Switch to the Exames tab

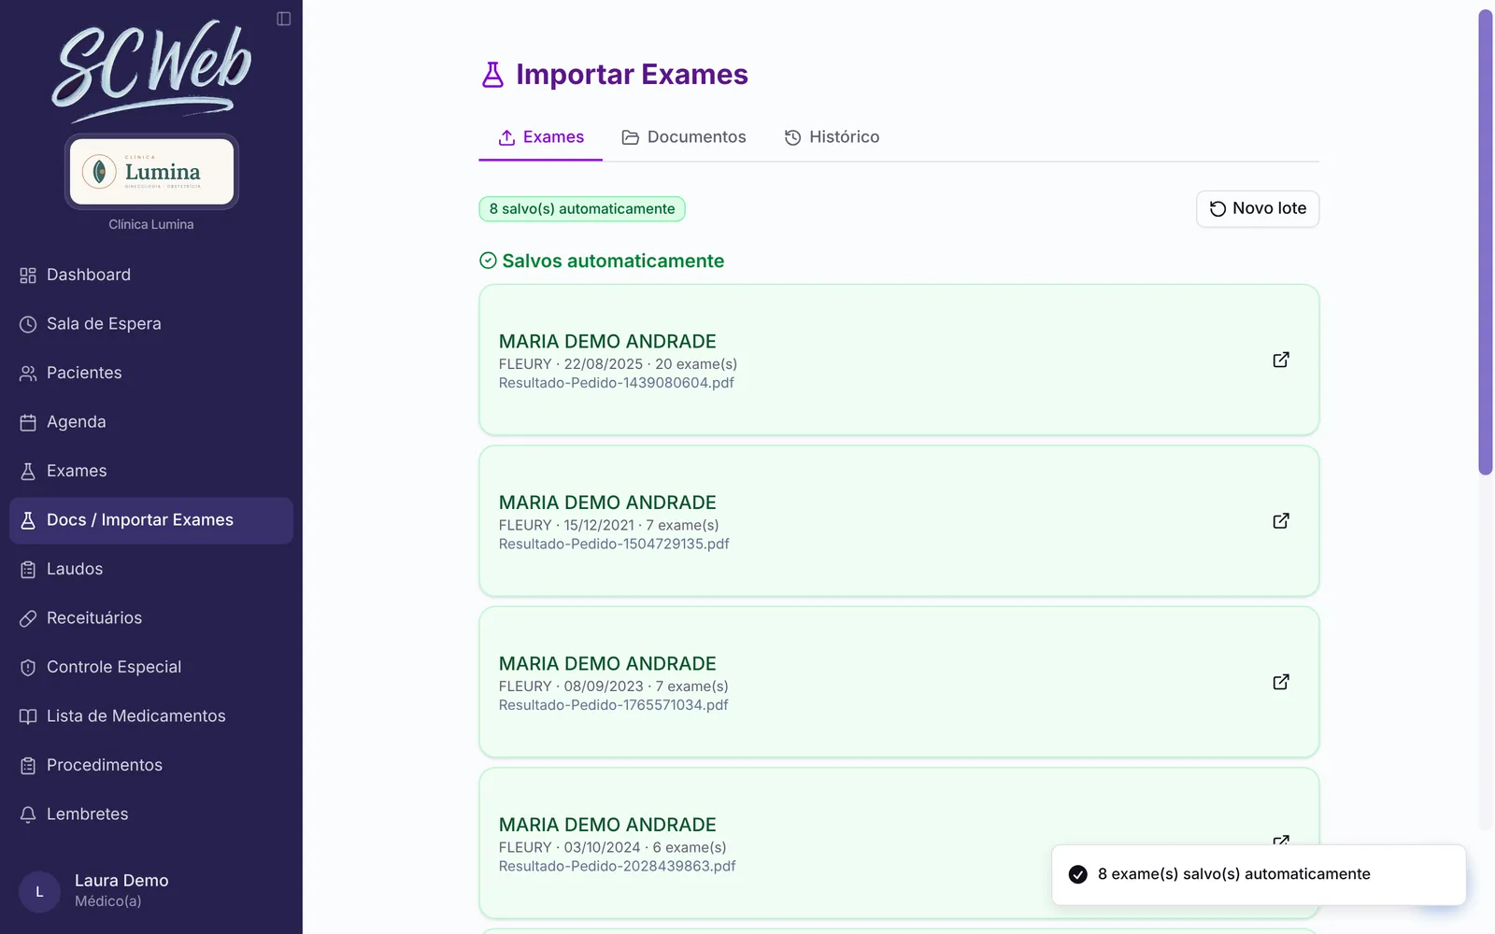point(541,137)
